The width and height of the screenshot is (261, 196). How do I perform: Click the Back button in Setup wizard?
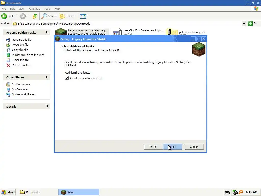click(x=153, y=147)
